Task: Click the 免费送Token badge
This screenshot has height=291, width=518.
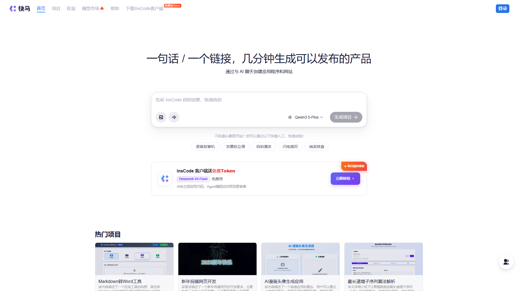Action: pos(173,5)
